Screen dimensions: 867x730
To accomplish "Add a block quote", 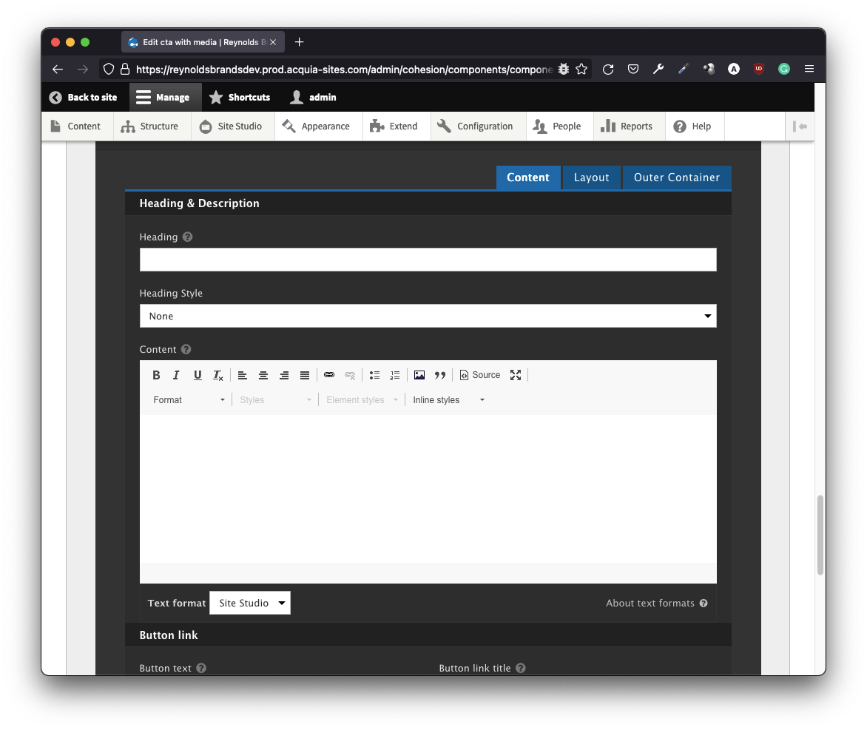I will (x=440, y=375).
